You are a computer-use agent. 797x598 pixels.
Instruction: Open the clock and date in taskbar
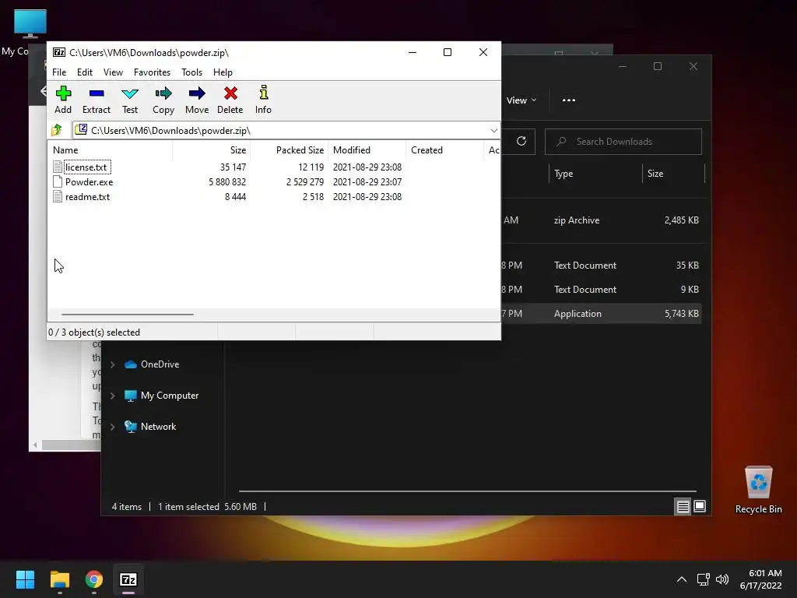point(760,579)
